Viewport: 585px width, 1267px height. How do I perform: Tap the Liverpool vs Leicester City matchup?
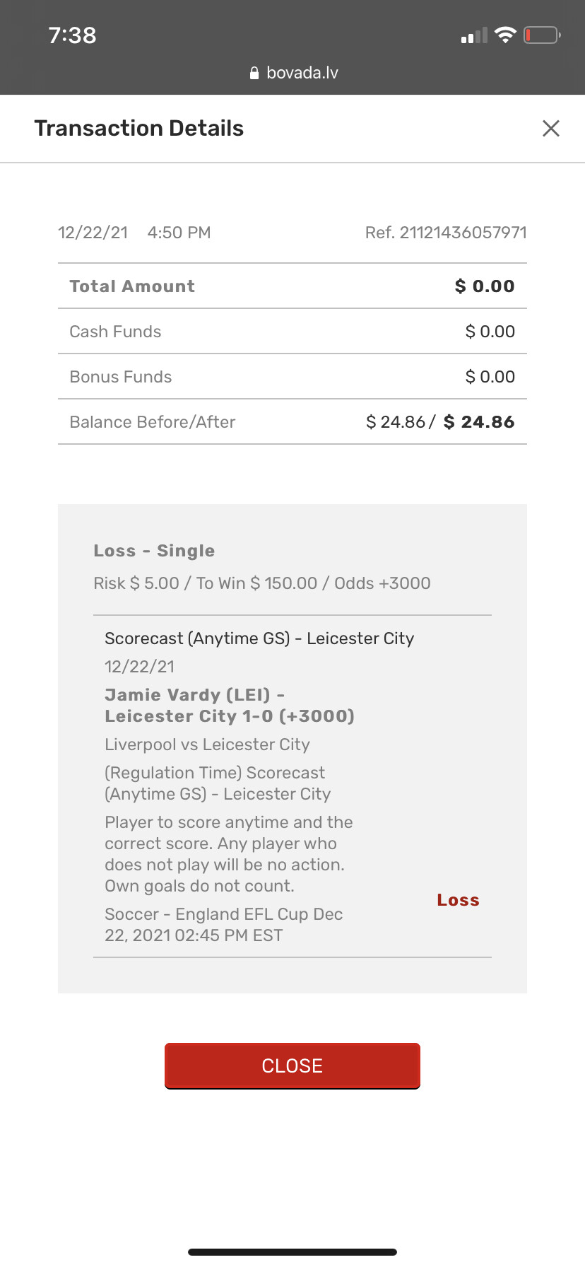[207, 745]
